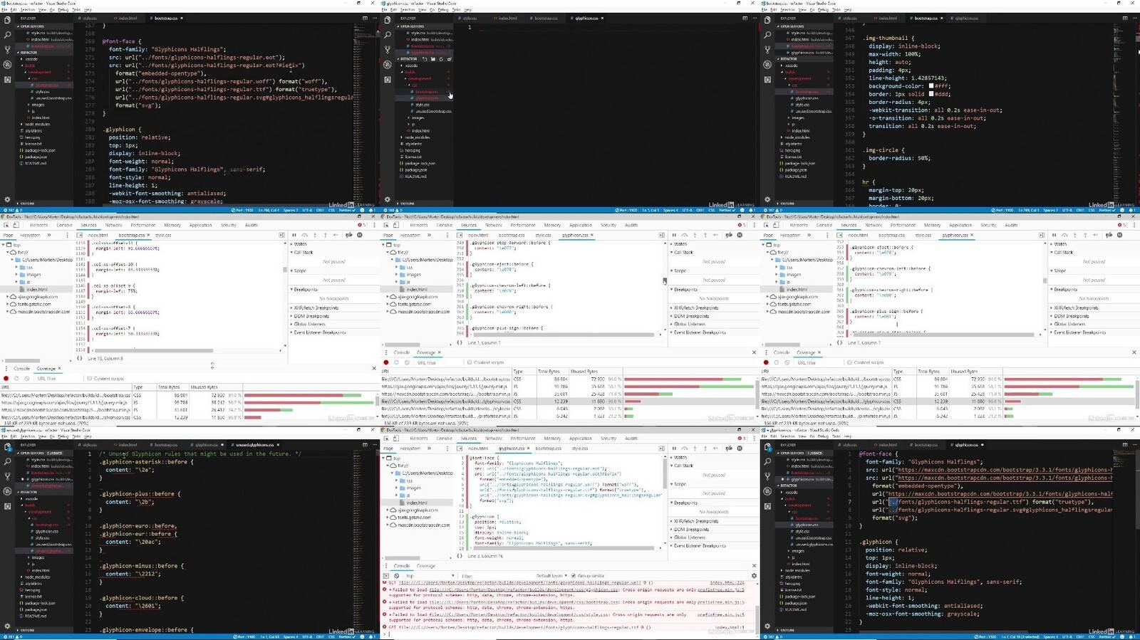The image size is (1140, 640).
Task: Switch to Coverage tab beside the active Console tab
Action: [425, 566]
